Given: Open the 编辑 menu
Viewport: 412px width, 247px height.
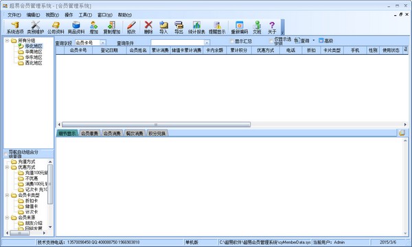Looking at the screenshot, I should [x=33, y=15].
